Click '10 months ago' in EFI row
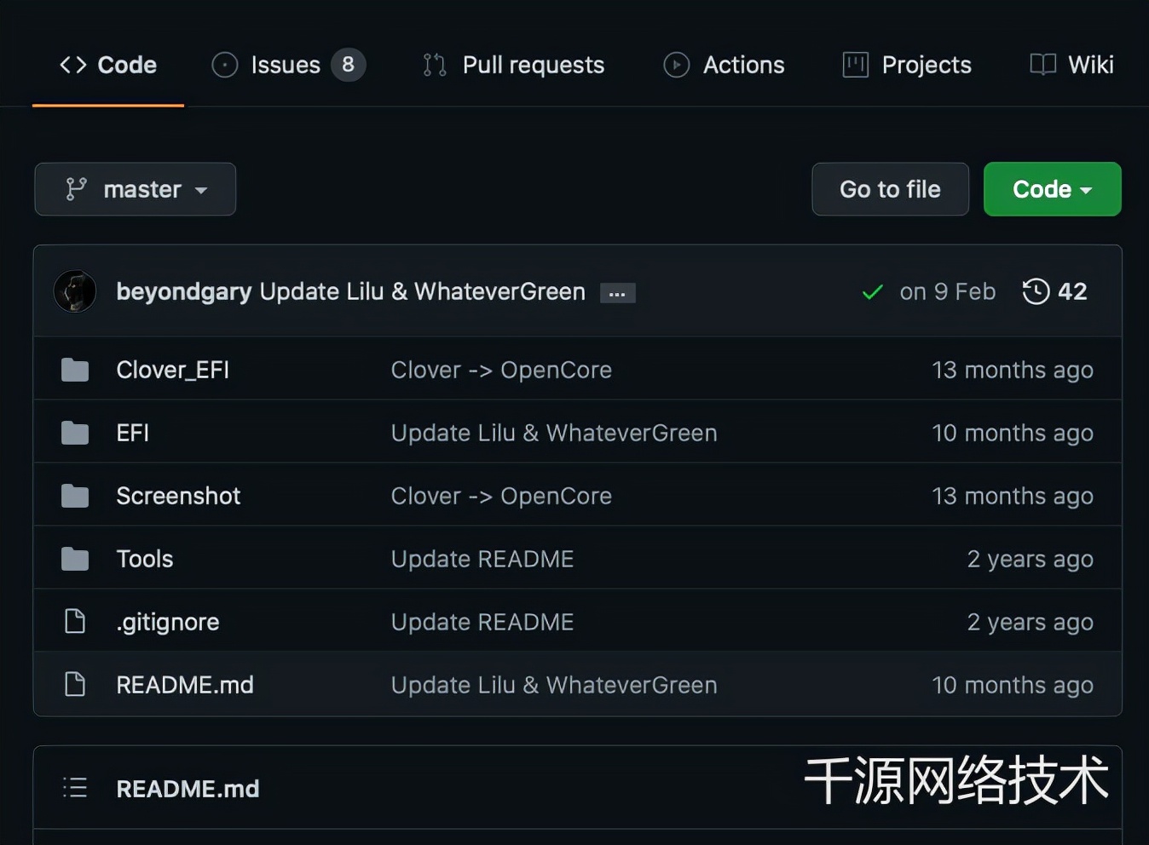The width and height of the screenshot is (1149, 845). 1013,433
